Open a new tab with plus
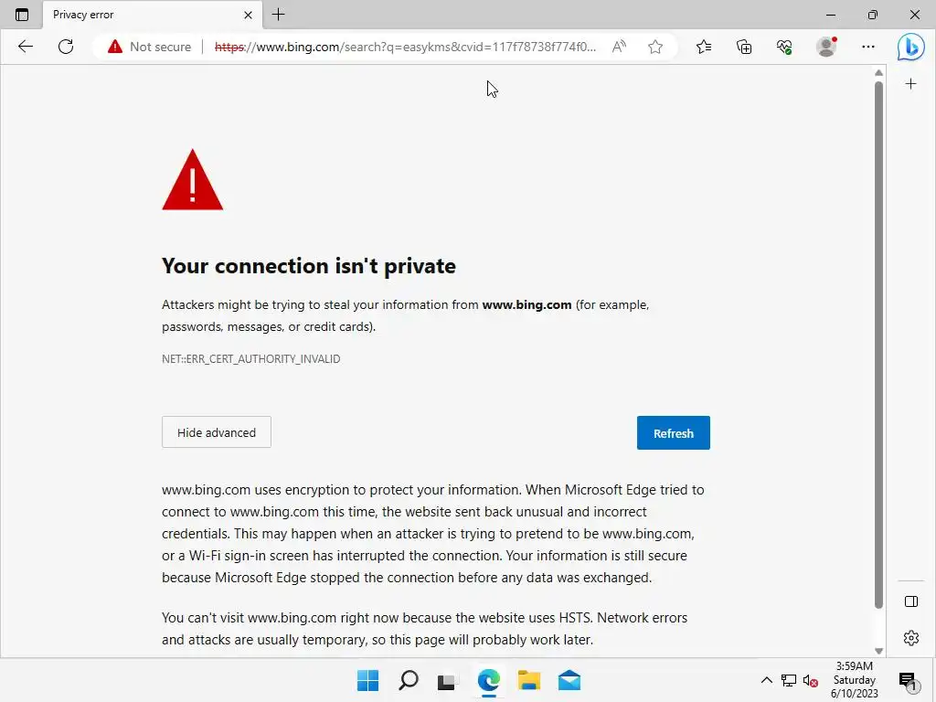This screenshot has width=936, height=702. (279, 15)
